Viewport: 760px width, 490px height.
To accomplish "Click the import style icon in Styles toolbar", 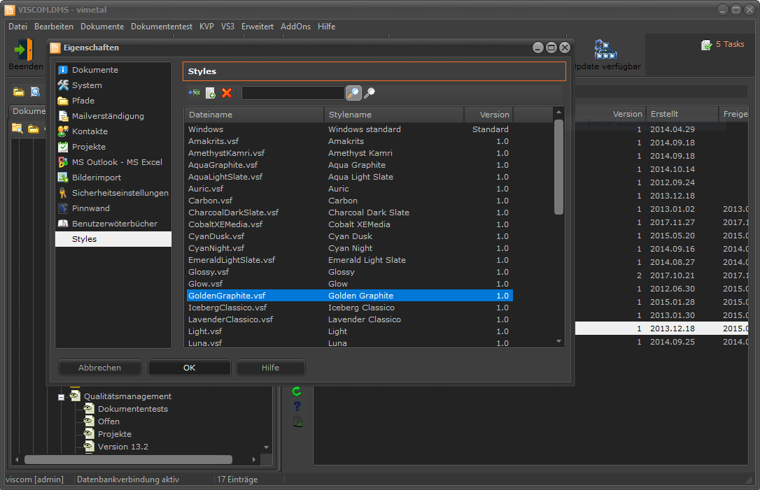I will pyautogui.click(x=195, y=92).
